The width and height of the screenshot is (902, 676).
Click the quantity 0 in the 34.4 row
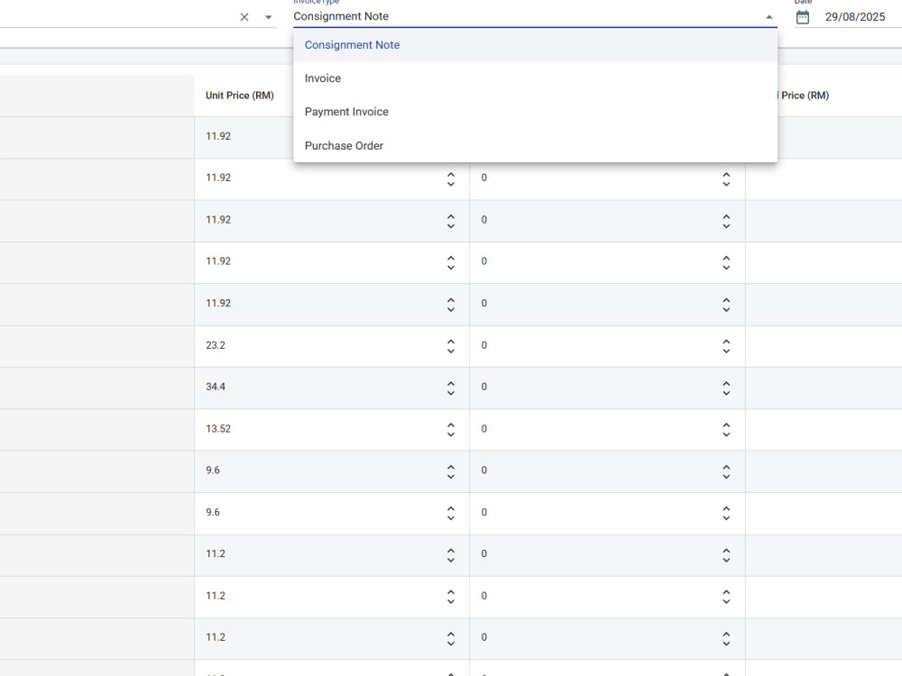pyautogui.click(x=484, y=387)
